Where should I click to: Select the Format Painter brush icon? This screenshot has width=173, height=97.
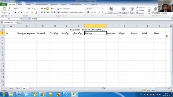click(x=9, y=13)
